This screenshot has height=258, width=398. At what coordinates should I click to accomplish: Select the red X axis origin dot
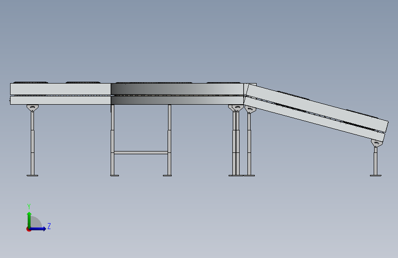[28, 229]
